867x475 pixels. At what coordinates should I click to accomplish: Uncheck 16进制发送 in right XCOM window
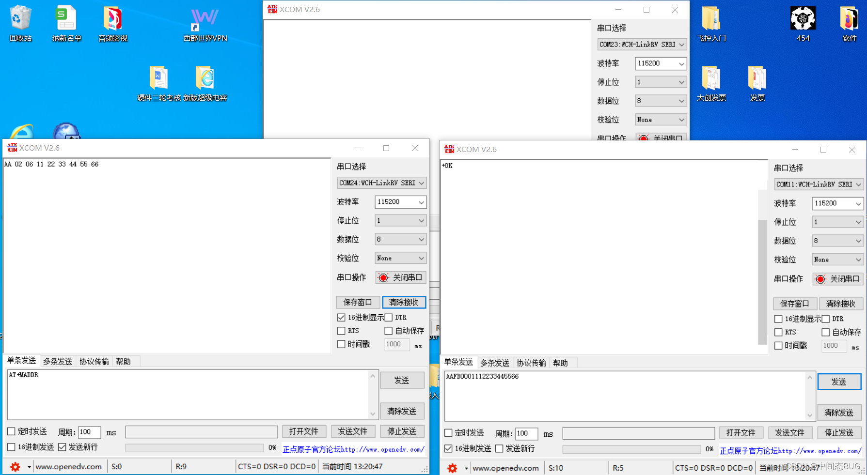point(448,448)
